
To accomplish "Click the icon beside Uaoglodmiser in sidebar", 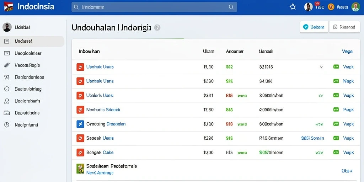I will [7, 53].
